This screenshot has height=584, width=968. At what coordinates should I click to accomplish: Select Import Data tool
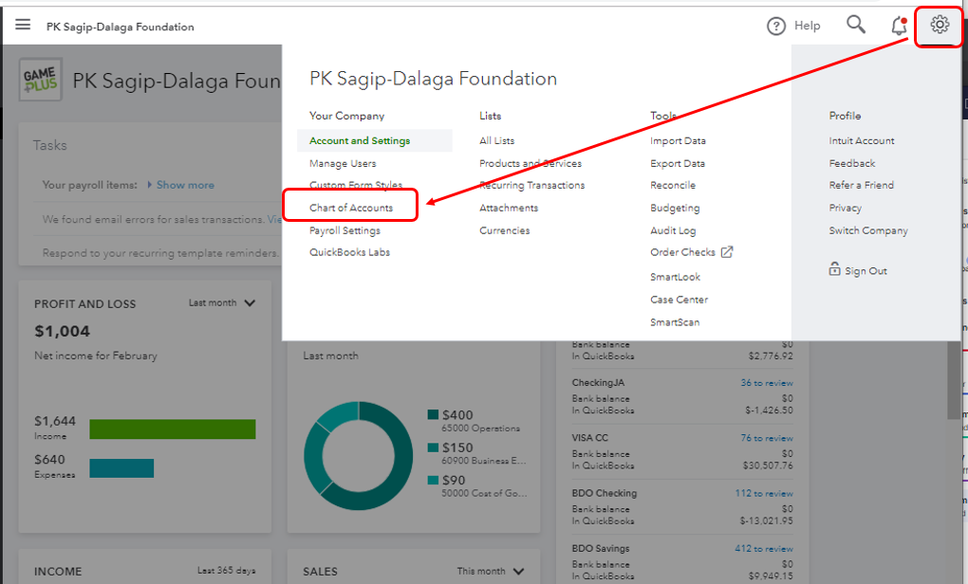pyautogui.click(x=678, y=140)
